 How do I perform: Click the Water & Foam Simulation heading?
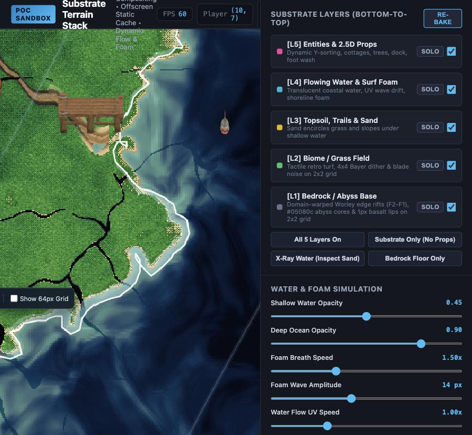pyautogui.click(x=326, y=289)
